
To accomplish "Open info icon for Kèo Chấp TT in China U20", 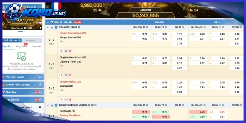I will 147,27.
